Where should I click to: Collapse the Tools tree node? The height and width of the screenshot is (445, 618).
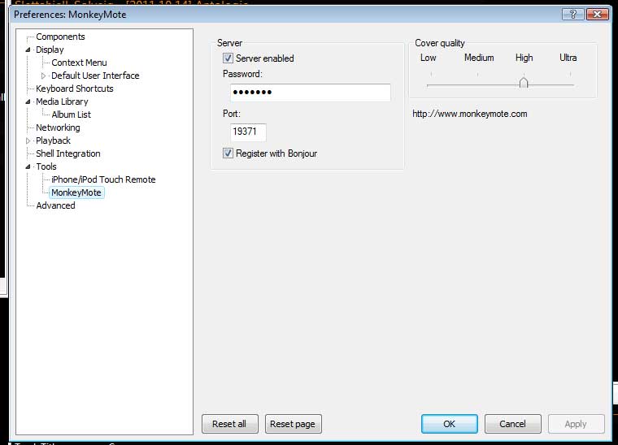[x=28, y=166]
